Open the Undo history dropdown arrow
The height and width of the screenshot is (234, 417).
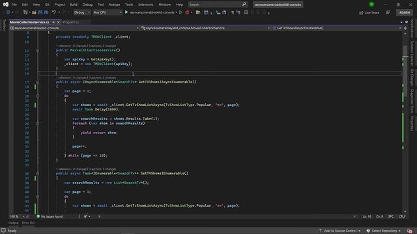59,12
